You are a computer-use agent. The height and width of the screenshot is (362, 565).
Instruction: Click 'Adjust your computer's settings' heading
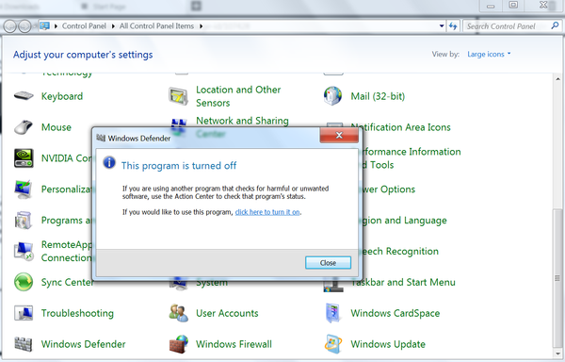pos(83,55)
